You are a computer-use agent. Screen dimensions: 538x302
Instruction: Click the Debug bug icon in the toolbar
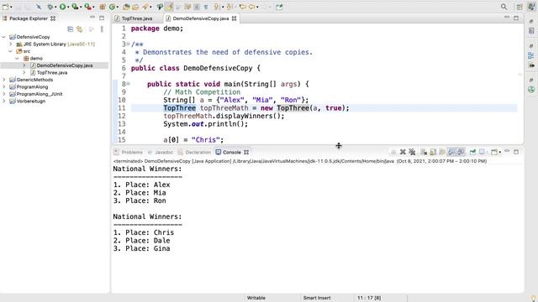pyautogui.click(x=50, y=7)
